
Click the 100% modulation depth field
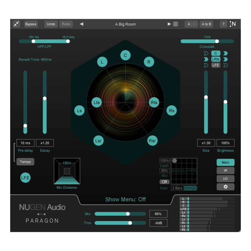point(164,161)
